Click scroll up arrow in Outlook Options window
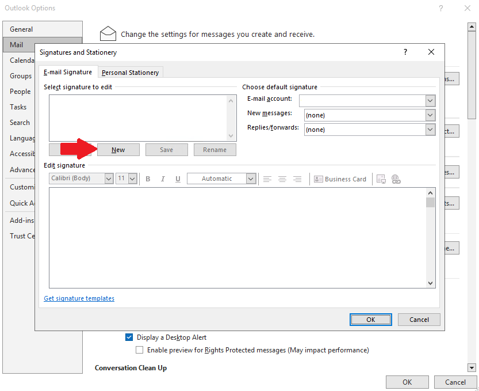479x391 pixels. pos(472,27)
